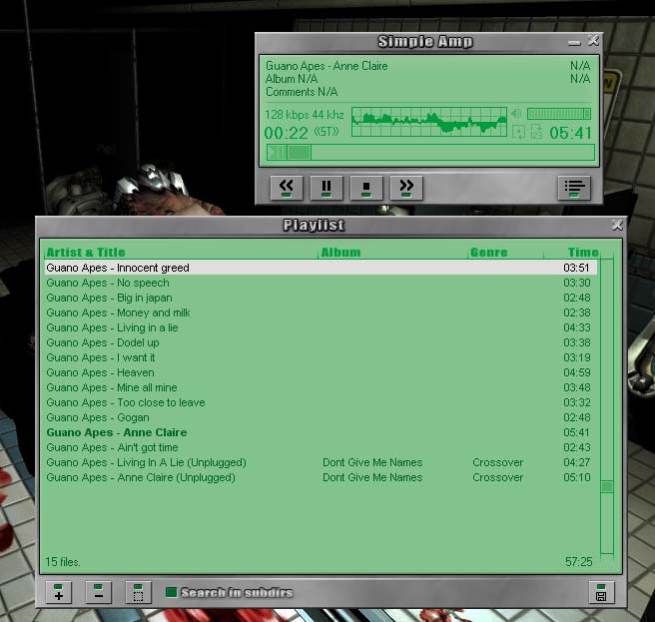Click the select all dotted-square button

[138, 592]
